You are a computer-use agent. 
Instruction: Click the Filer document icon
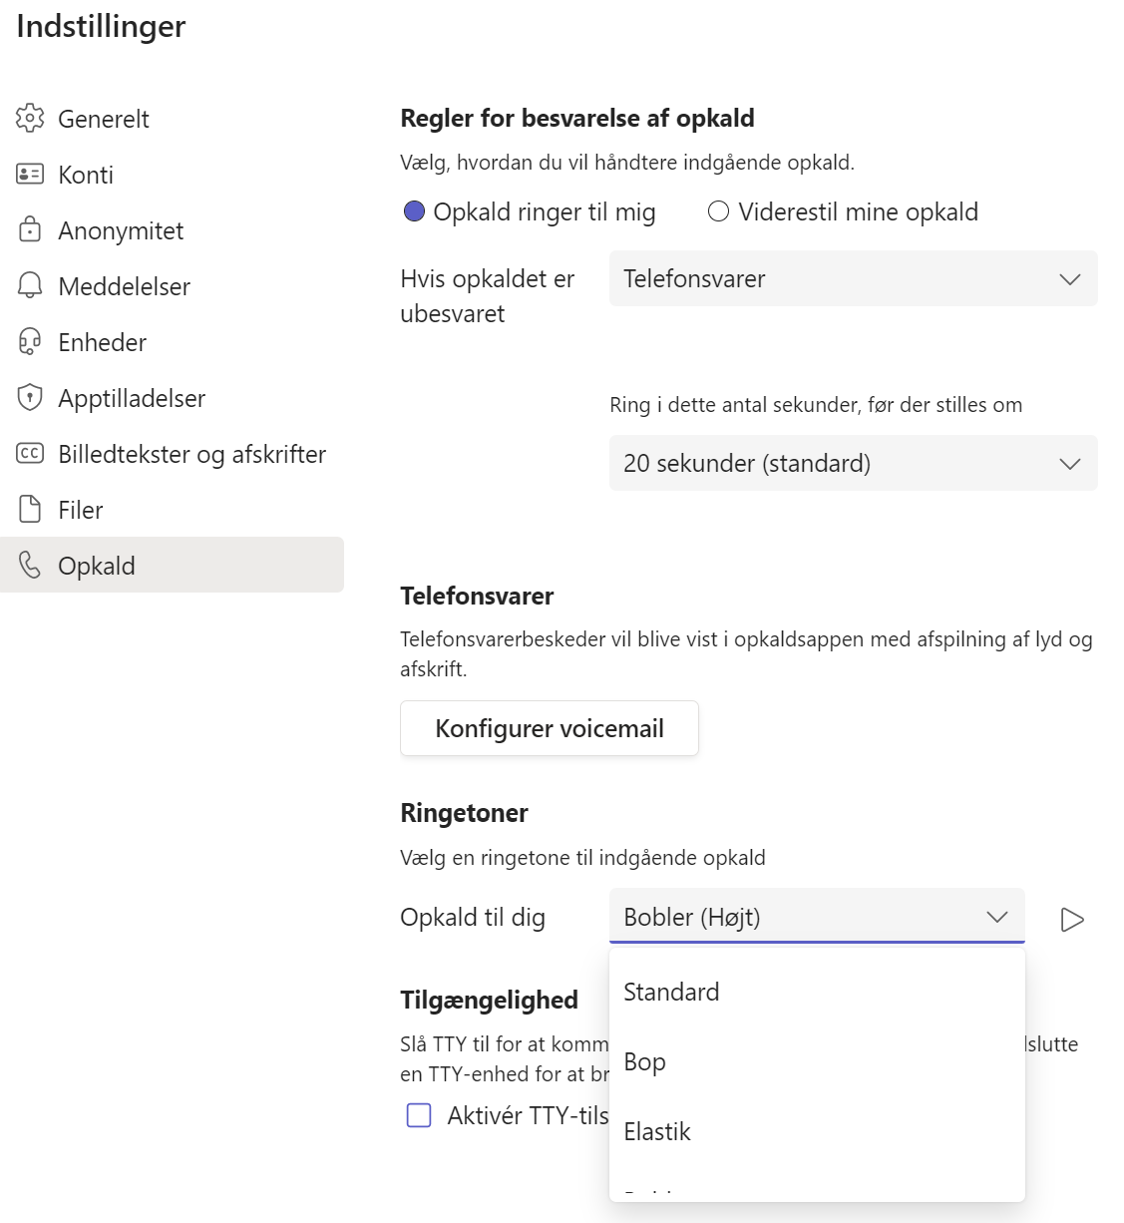click(x=30, y=510)
